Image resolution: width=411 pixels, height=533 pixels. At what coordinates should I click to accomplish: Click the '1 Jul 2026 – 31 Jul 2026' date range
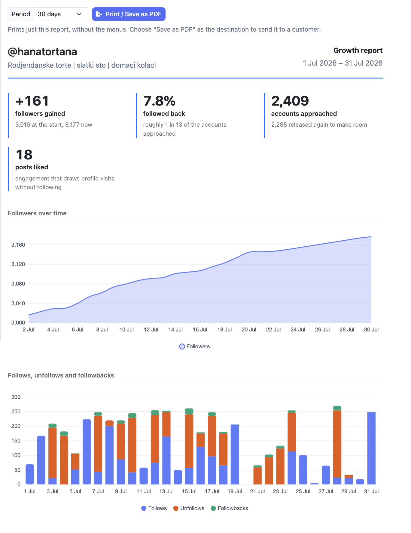[342, 63]
